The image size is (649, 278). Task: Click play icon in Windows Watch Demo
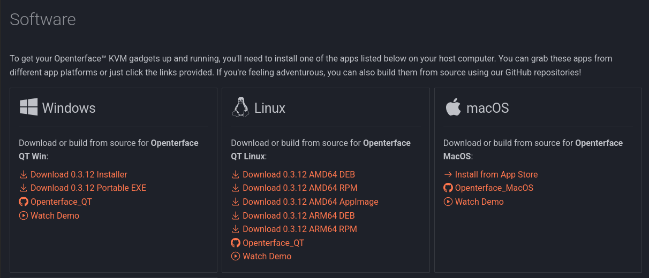point(23,215)
